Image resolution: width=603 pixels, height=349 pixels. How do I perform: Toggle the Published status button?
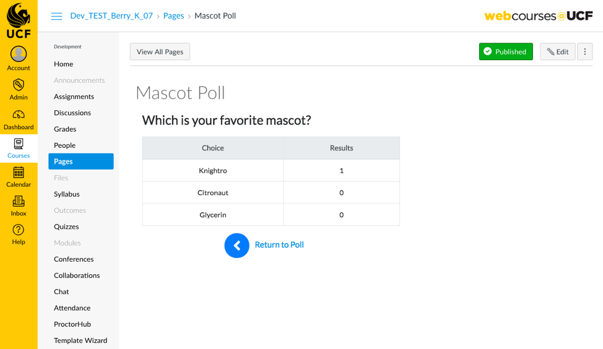pyautogui.click(x=506, y=51)
